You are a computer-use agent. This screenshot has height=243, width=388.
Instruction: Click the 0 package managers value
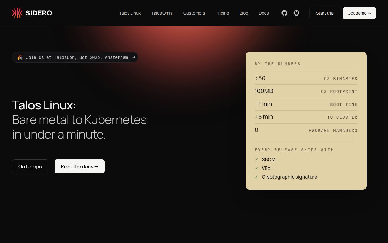tap(256, 130)
